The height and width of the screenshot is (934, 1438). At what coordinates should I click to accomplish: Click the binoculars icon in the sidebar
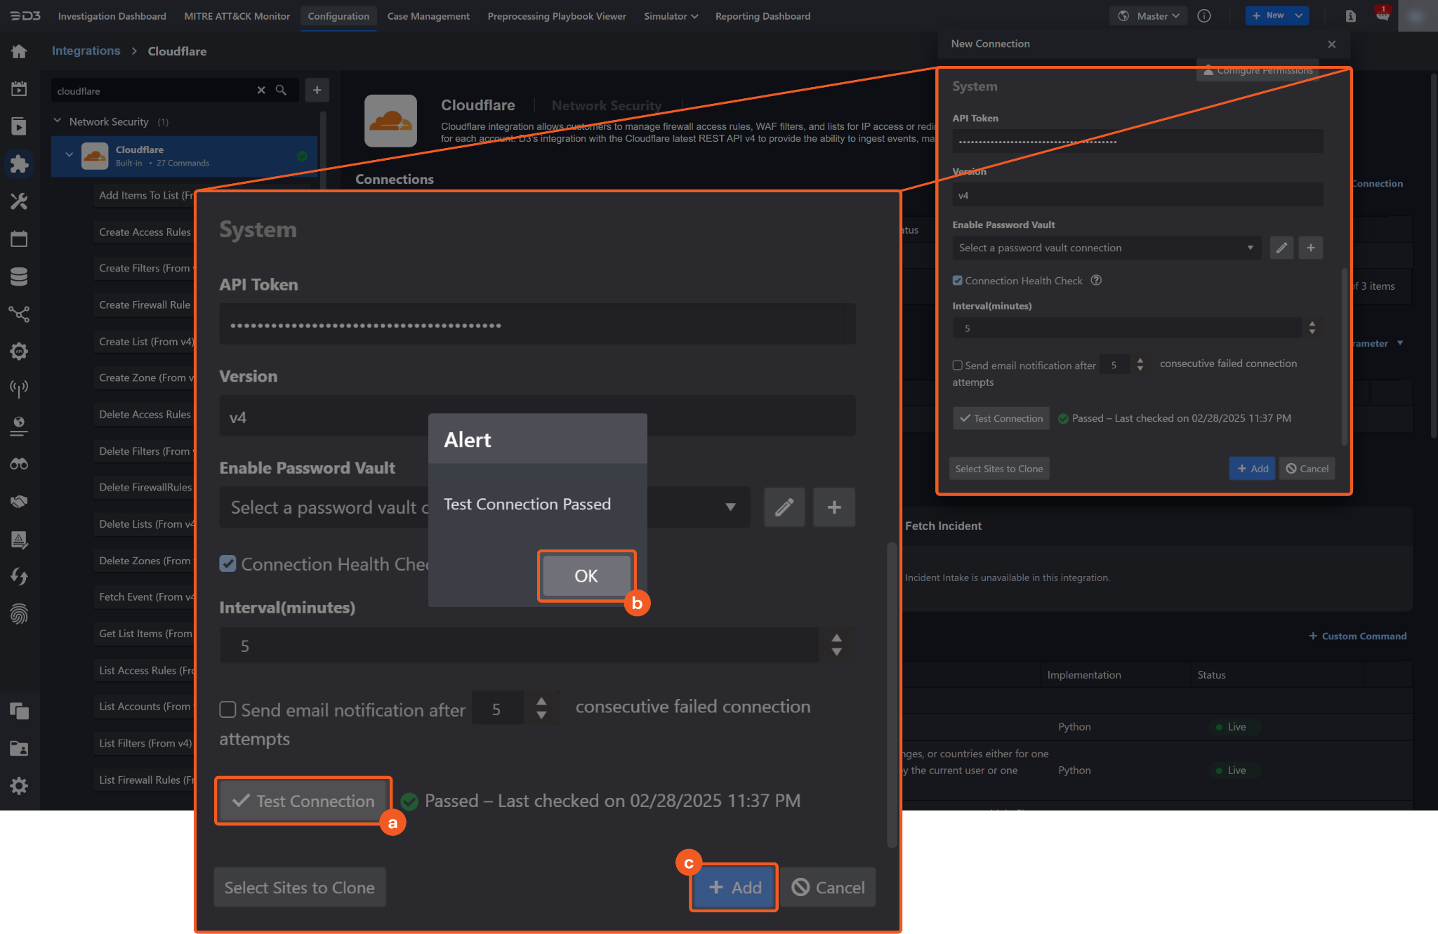coord(19,464)
